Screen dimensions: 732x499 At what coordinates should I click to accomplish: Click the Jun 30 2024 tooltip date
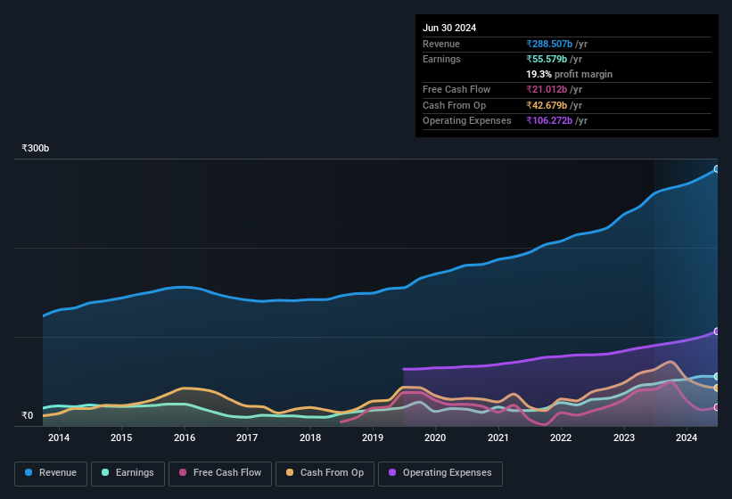(449, 28)
